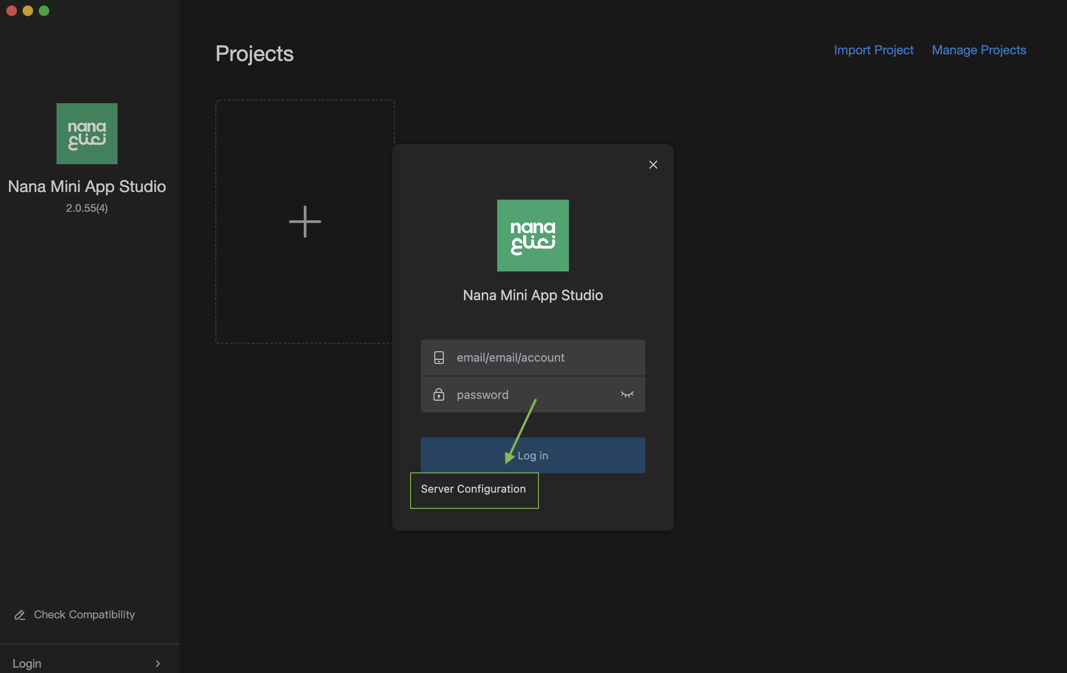1067x673 pixels.
Task: Click the plus icon to create project
Action: click(x=305, y=222)
